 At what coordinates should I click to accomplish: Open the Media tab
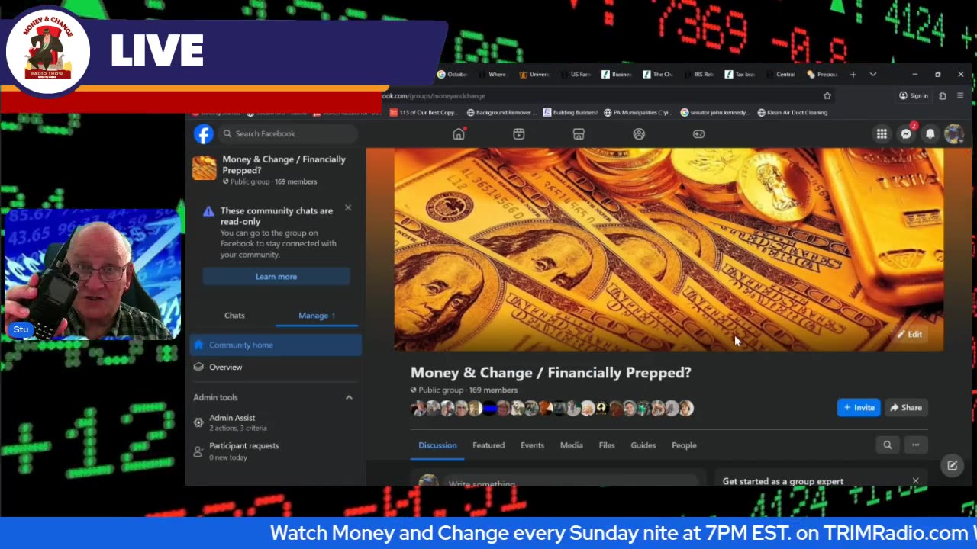pyautogui.click(x=571, y=445)
